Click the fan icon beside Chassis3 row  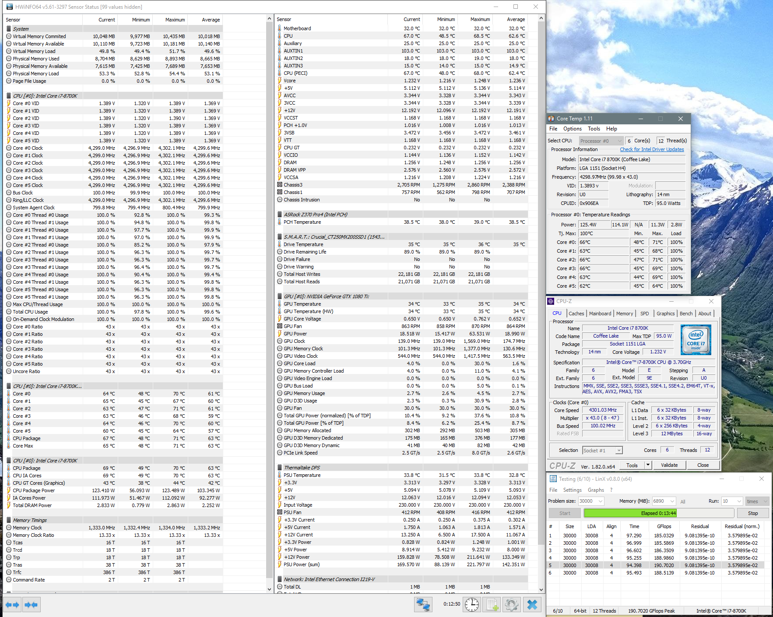tap(280, 185)
